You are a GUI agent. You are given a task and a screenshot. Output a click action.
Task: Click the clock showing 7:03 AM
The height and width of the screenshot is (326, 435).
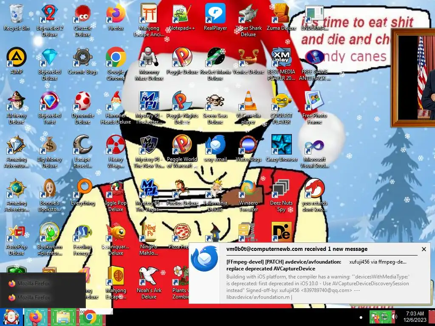click(415, 317)
